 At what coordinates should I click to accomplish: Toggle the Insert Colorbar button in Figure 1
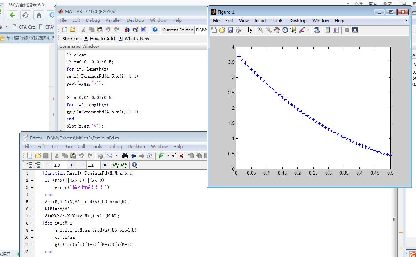328,30
